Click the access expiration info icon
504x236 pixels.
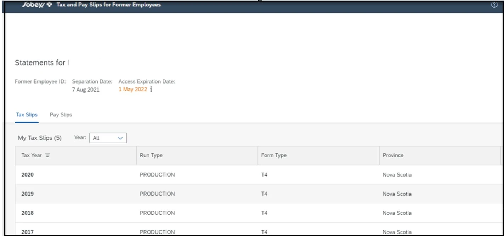pyautogui.click(x=151, y=90)
